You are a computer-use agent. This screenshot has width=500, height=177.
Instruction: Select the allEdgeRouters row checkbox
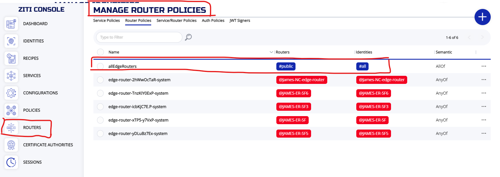pos(101,66)
